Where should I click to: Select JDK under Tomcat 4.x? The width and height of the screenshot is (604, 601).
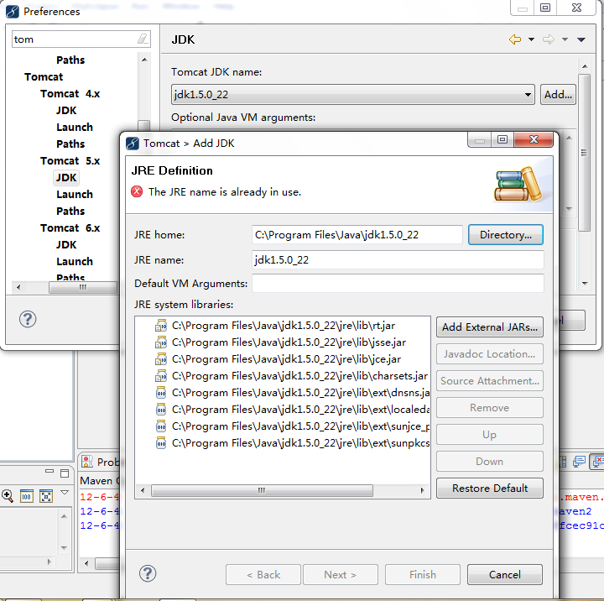(x=66, y=110)
